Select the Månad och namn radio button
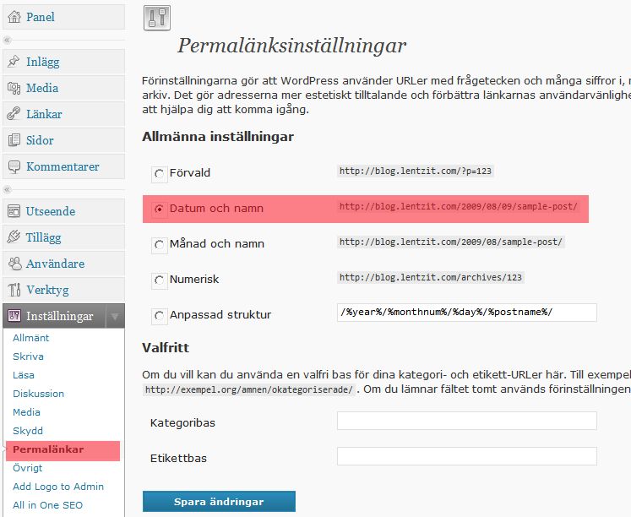 click(159, 245)
